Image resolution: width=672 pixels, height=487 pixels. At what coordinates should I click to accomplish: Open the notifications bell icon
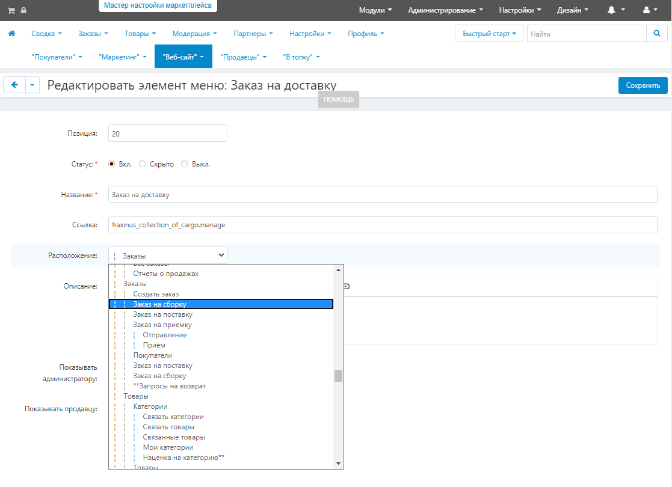(x=612, y=10)
